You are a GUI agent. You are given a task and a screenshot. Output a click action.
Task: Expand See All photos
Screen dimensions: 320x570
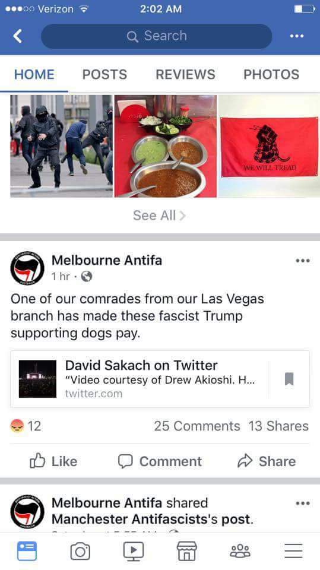tap(160, 215)
